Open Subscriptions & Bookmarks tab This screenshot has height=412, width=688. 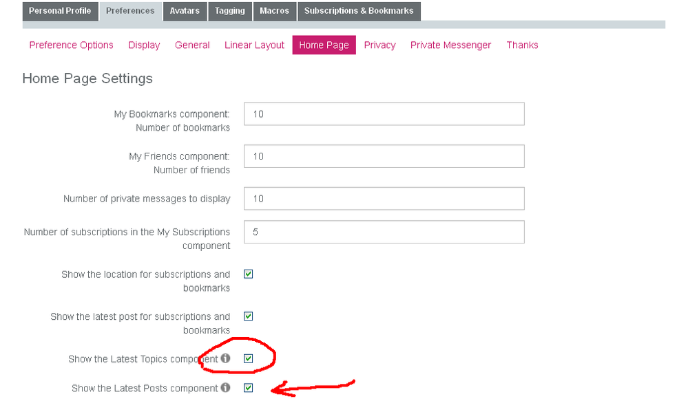click(x=359, y=11)
